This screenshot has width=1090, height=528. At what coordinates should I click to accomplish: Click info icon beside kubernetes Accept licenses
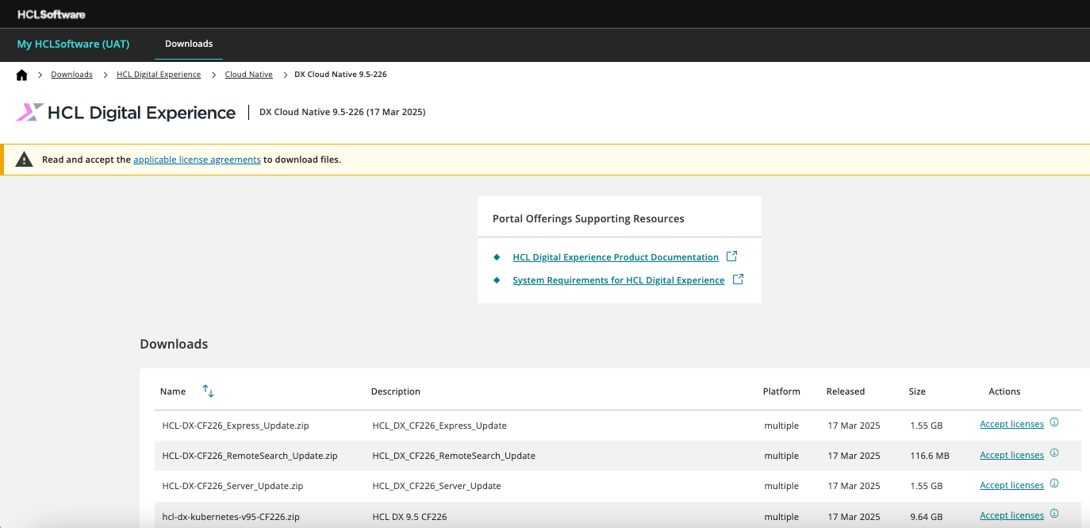tap(1054, 515)
